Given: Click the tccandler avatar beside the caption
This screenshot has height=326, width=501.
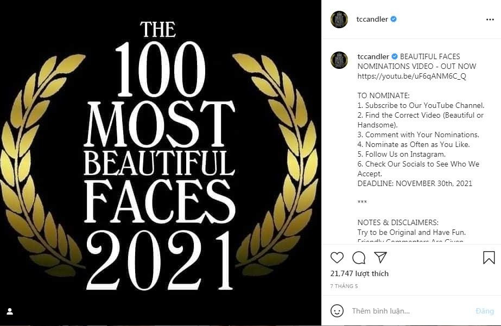Looking at the screenshot, I should click(339, 60).
